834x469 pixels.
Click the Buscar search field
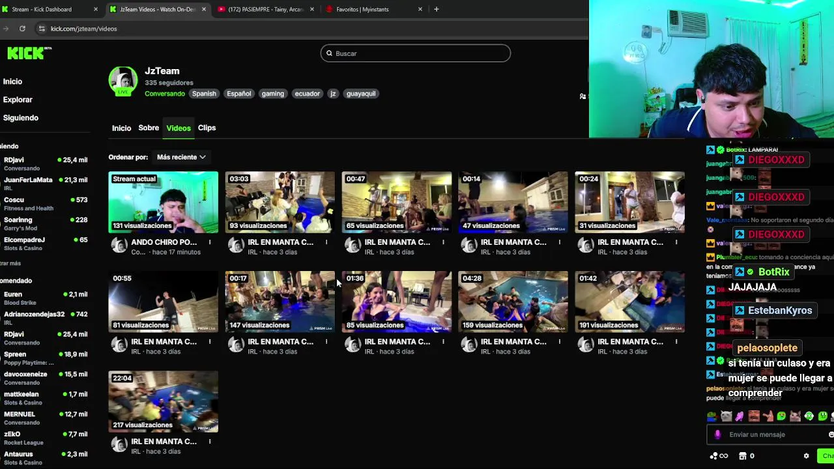(x=416, y=53)
